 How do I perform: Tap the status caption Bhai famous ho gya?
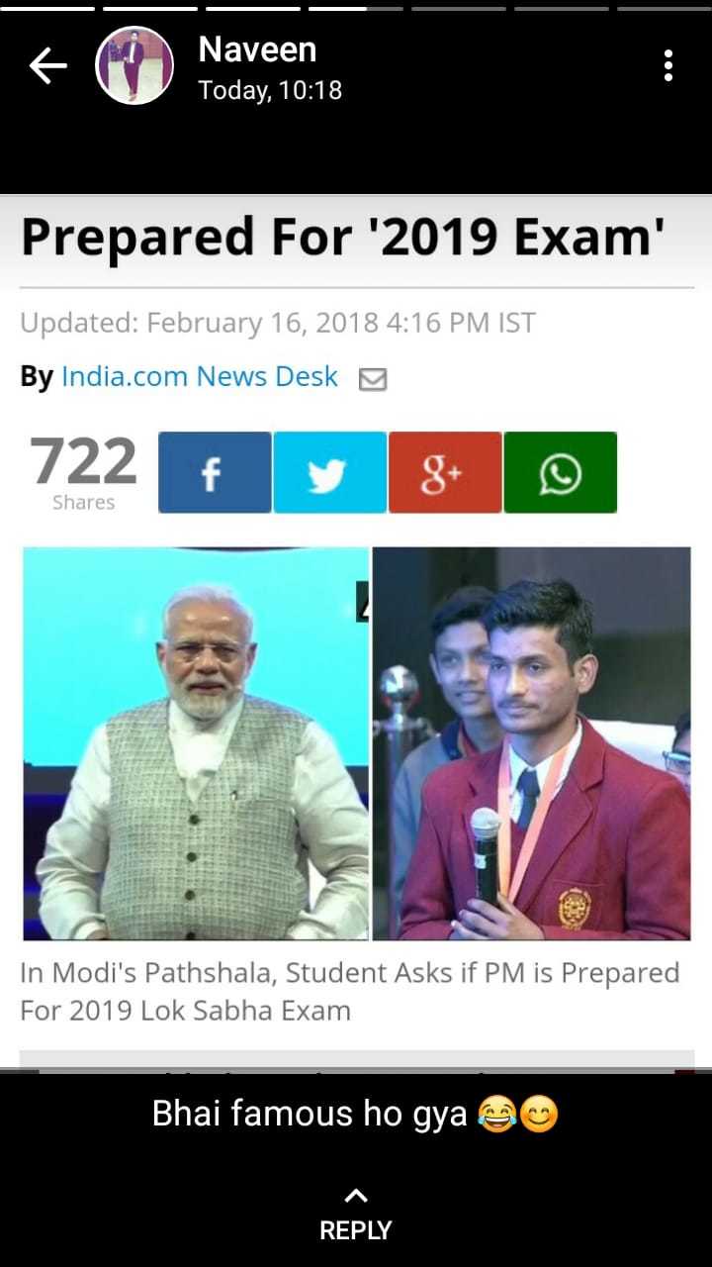pyautogui.click(x=356, y=1114)
